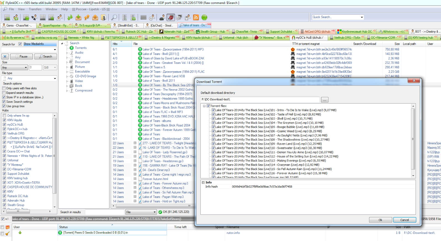Collapse the Info section in dialog
This screenshot has height=241, width=441.
[203, 182]
